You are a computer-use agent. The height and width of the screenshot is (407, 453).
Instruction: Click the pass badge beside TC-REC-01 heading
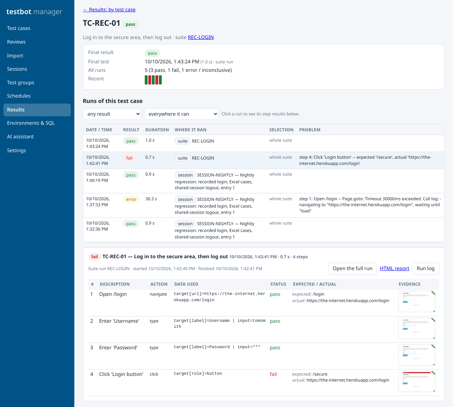131,24
